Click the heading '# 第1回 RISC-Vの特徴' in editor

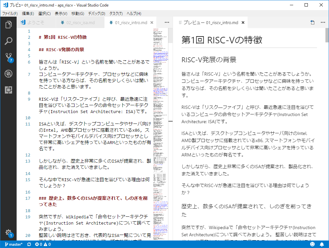click(63, 37)
